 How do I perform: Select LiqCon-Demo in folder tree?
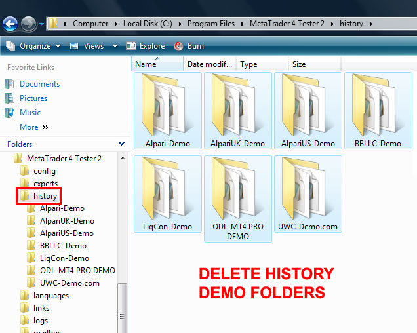point(64,258)
